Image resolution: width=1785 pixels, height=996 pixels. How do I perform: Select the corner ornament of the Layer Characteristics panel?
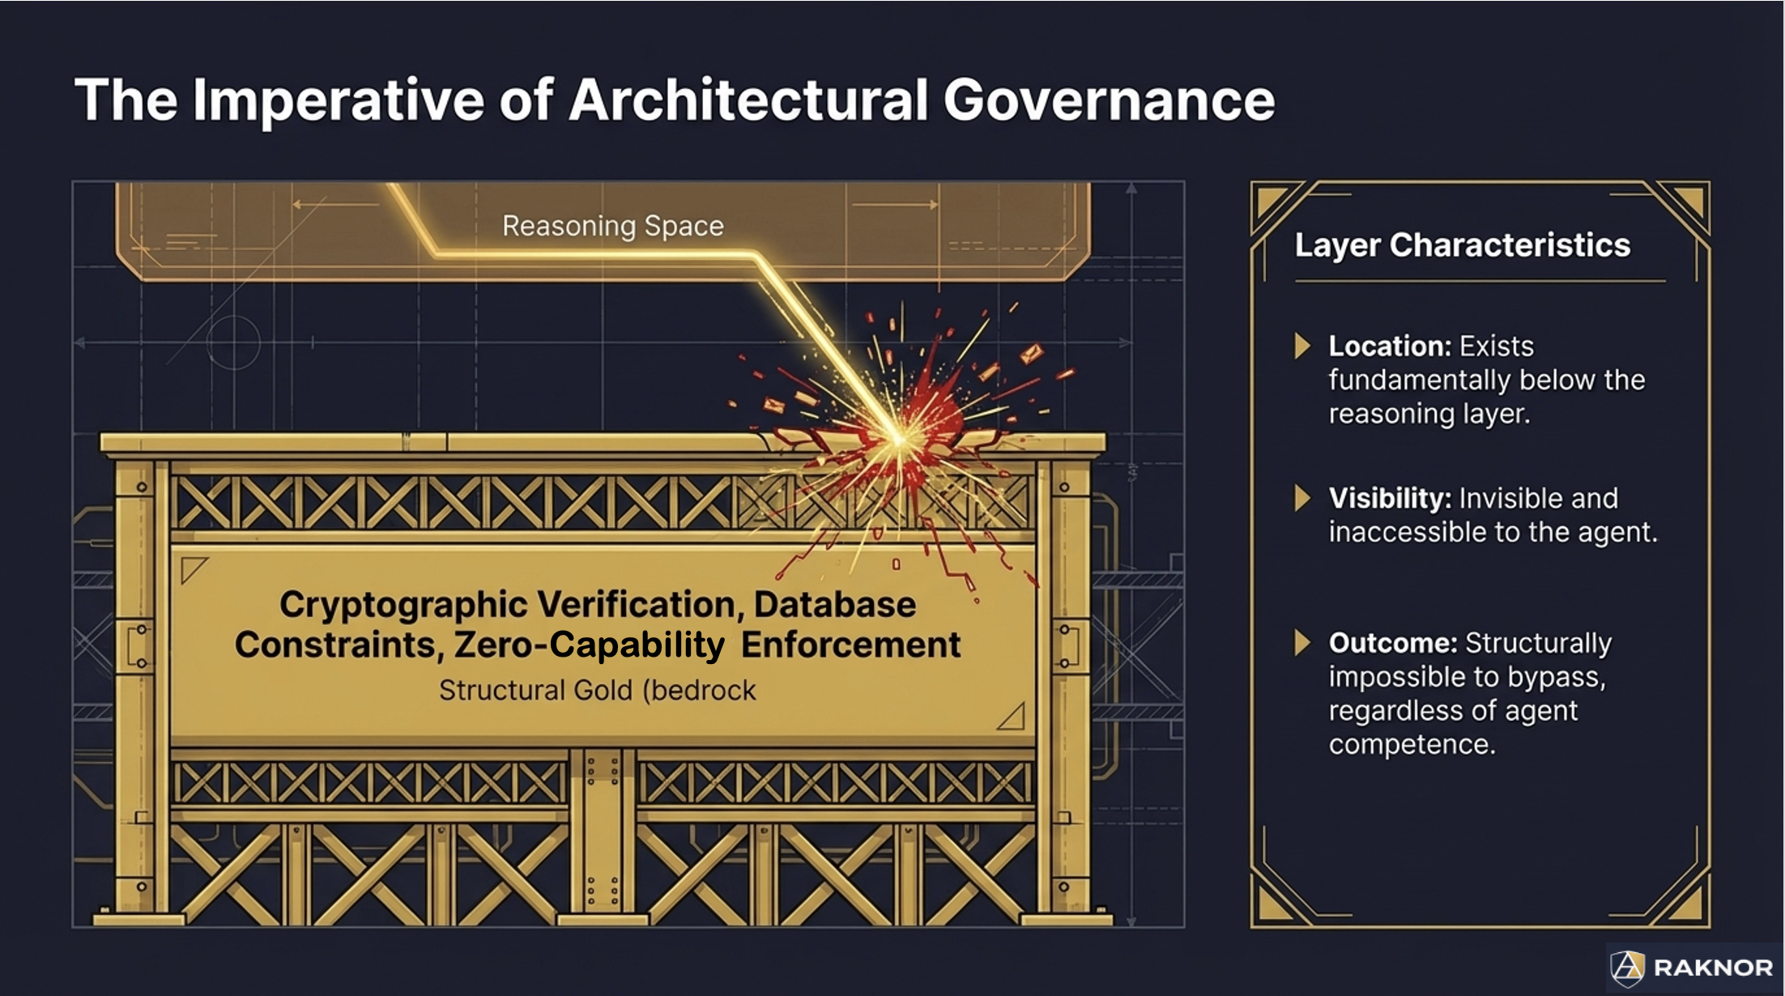point(1272,202)
